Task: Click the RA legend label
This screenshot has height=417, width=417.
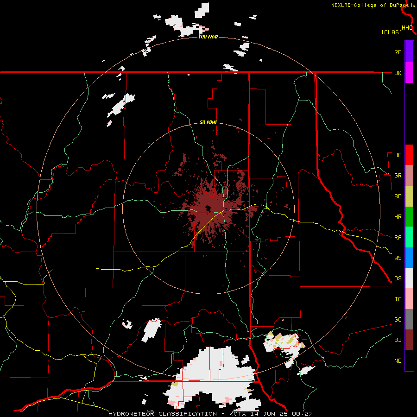Action: coord(398,238)
